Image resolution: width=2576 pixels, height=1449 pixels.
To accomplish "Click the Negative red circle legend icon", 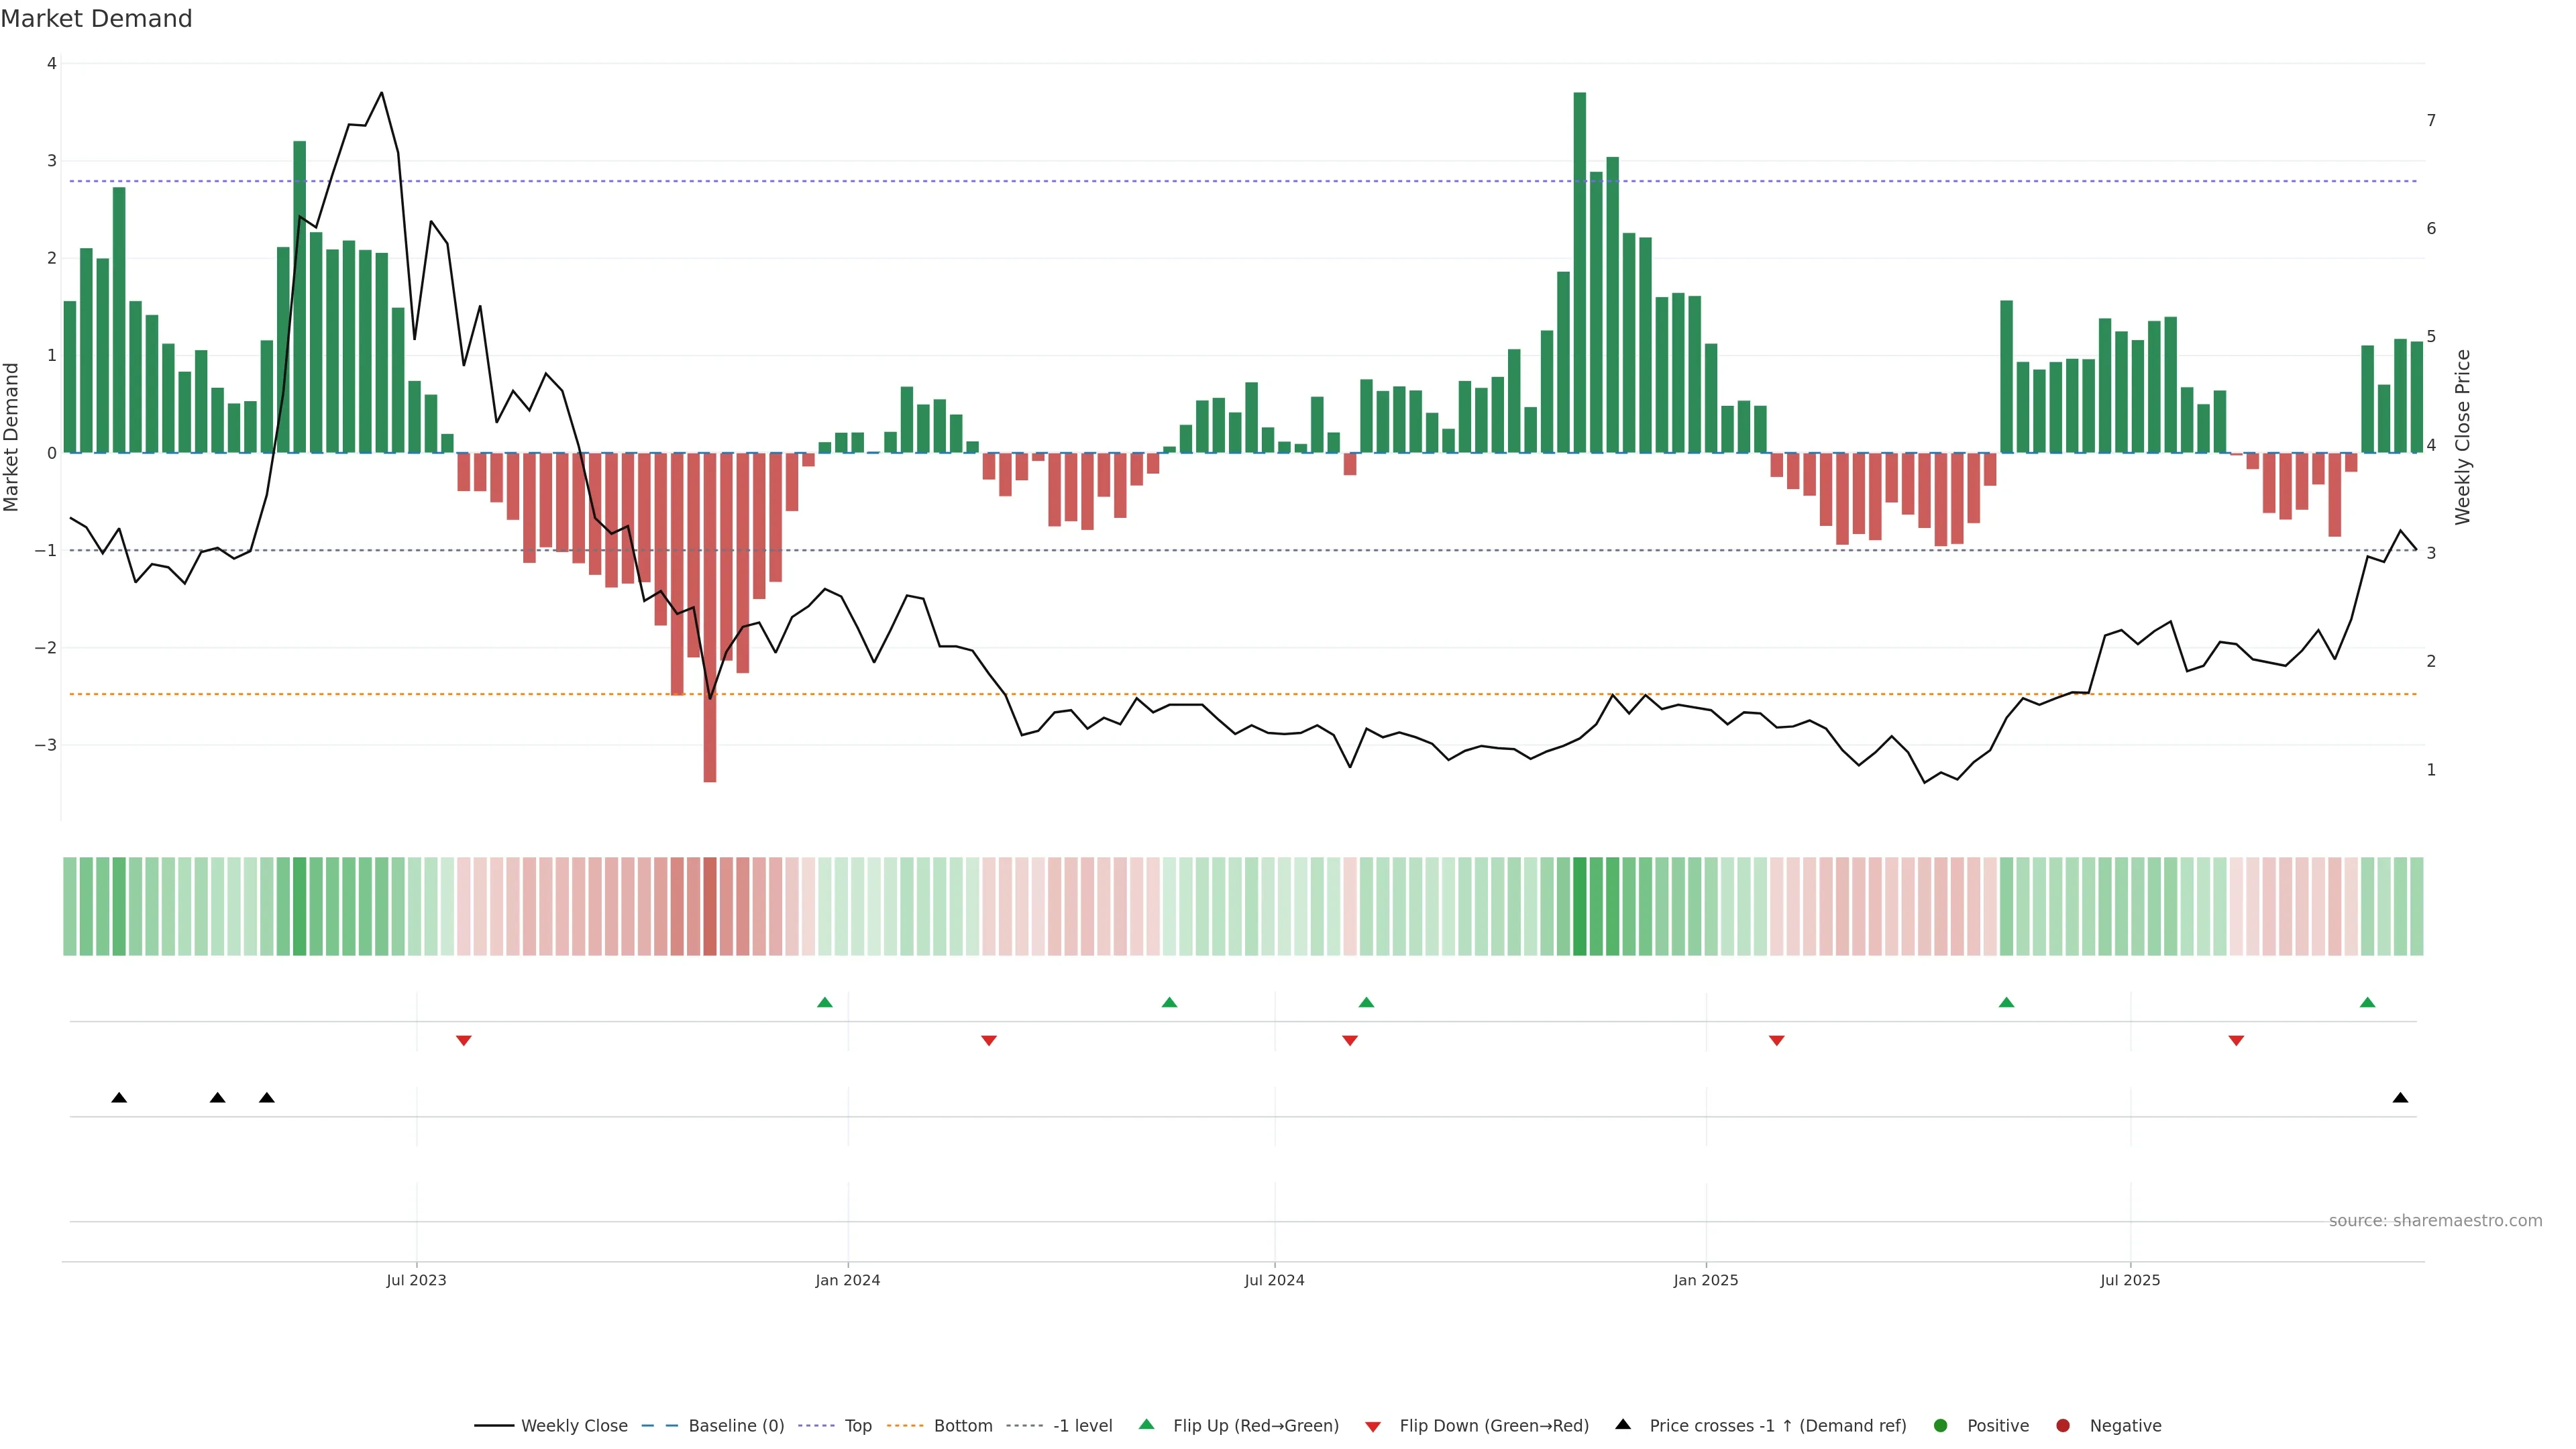I will point(2063,1426).
